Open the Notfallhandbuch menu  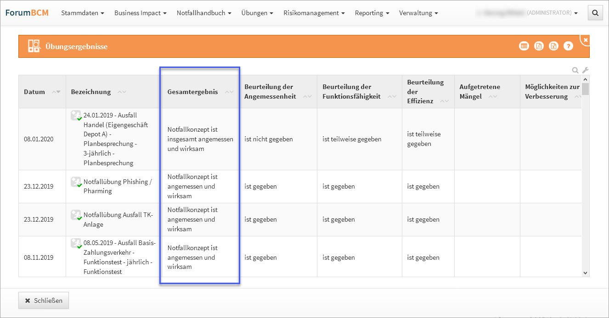[203, 13]
